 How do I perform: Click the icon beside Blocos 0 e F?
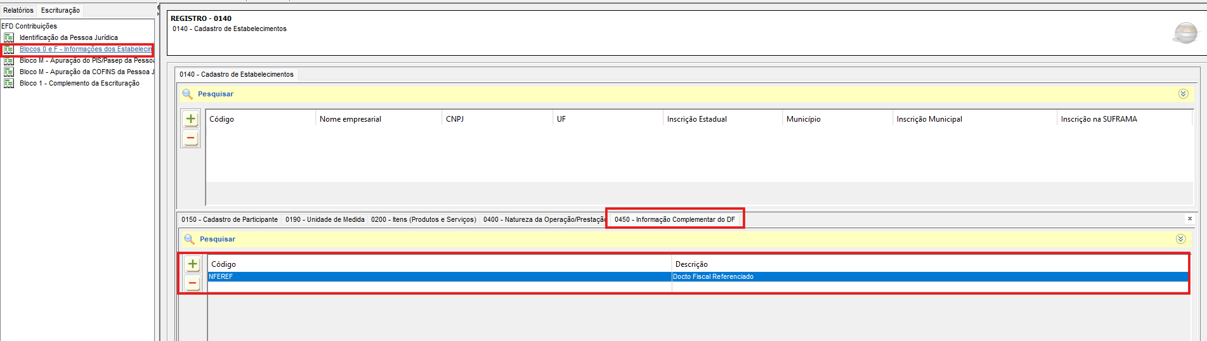(x=9, y=49)
